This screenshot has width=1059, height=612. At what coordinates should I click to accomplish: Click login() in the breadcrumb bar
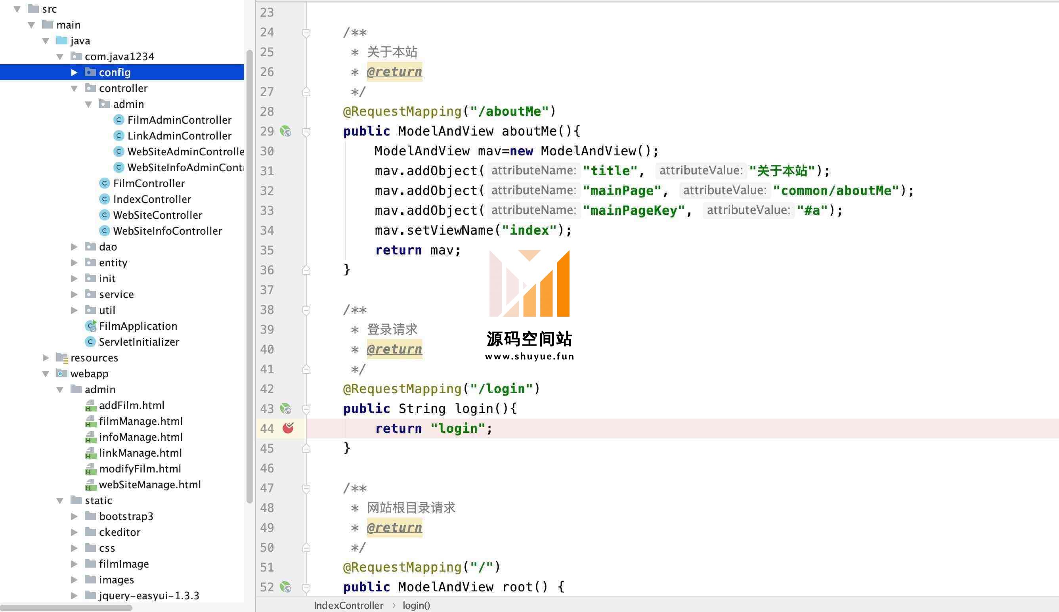click(417, 605)
